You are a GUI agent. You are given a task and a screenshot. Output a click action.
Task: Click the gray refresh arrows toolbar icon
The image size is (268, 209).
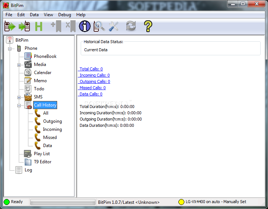(x=131, y=26)
